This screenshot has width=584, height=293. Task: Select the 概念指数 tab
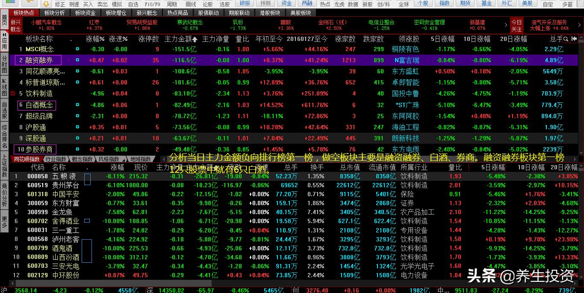tap(82, 159)
